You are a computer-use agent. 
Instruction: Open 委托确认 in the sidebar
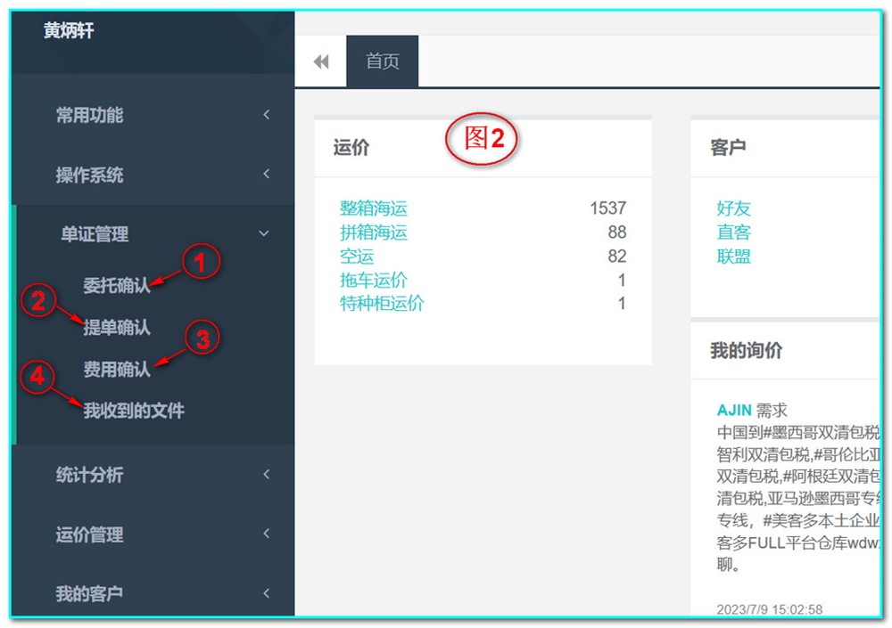click(117, 286)
